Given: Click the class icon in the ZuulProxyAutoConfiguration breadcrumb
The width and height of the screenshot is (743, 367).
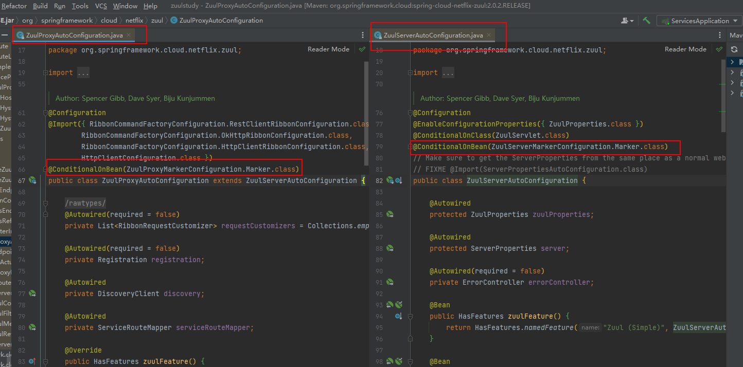Looking at the screenshot, I should 174,21.
